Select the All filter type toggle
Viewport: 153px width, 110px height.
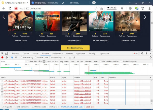tap(44, 62)
